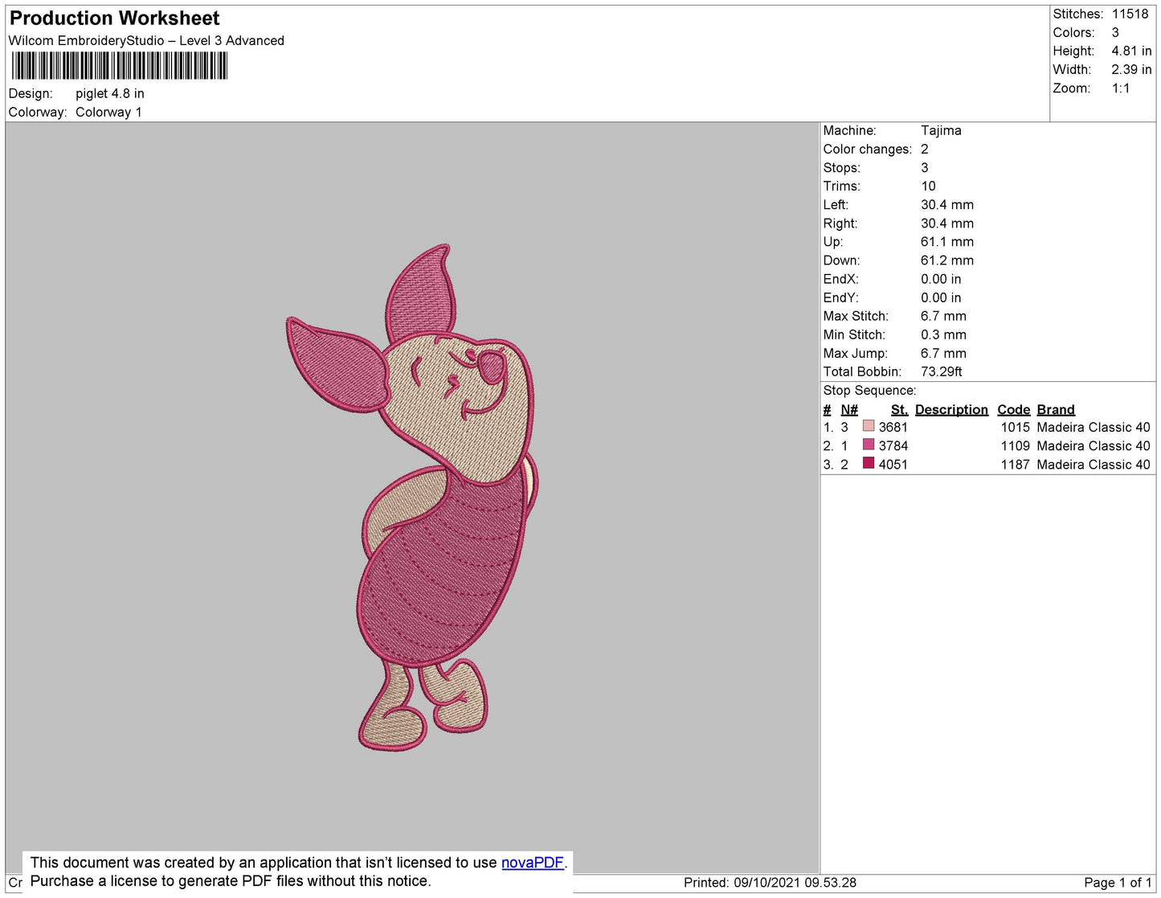Select the design name 'piglet 4.8 in'
The image size is (1161, 898).
[110, 94]
